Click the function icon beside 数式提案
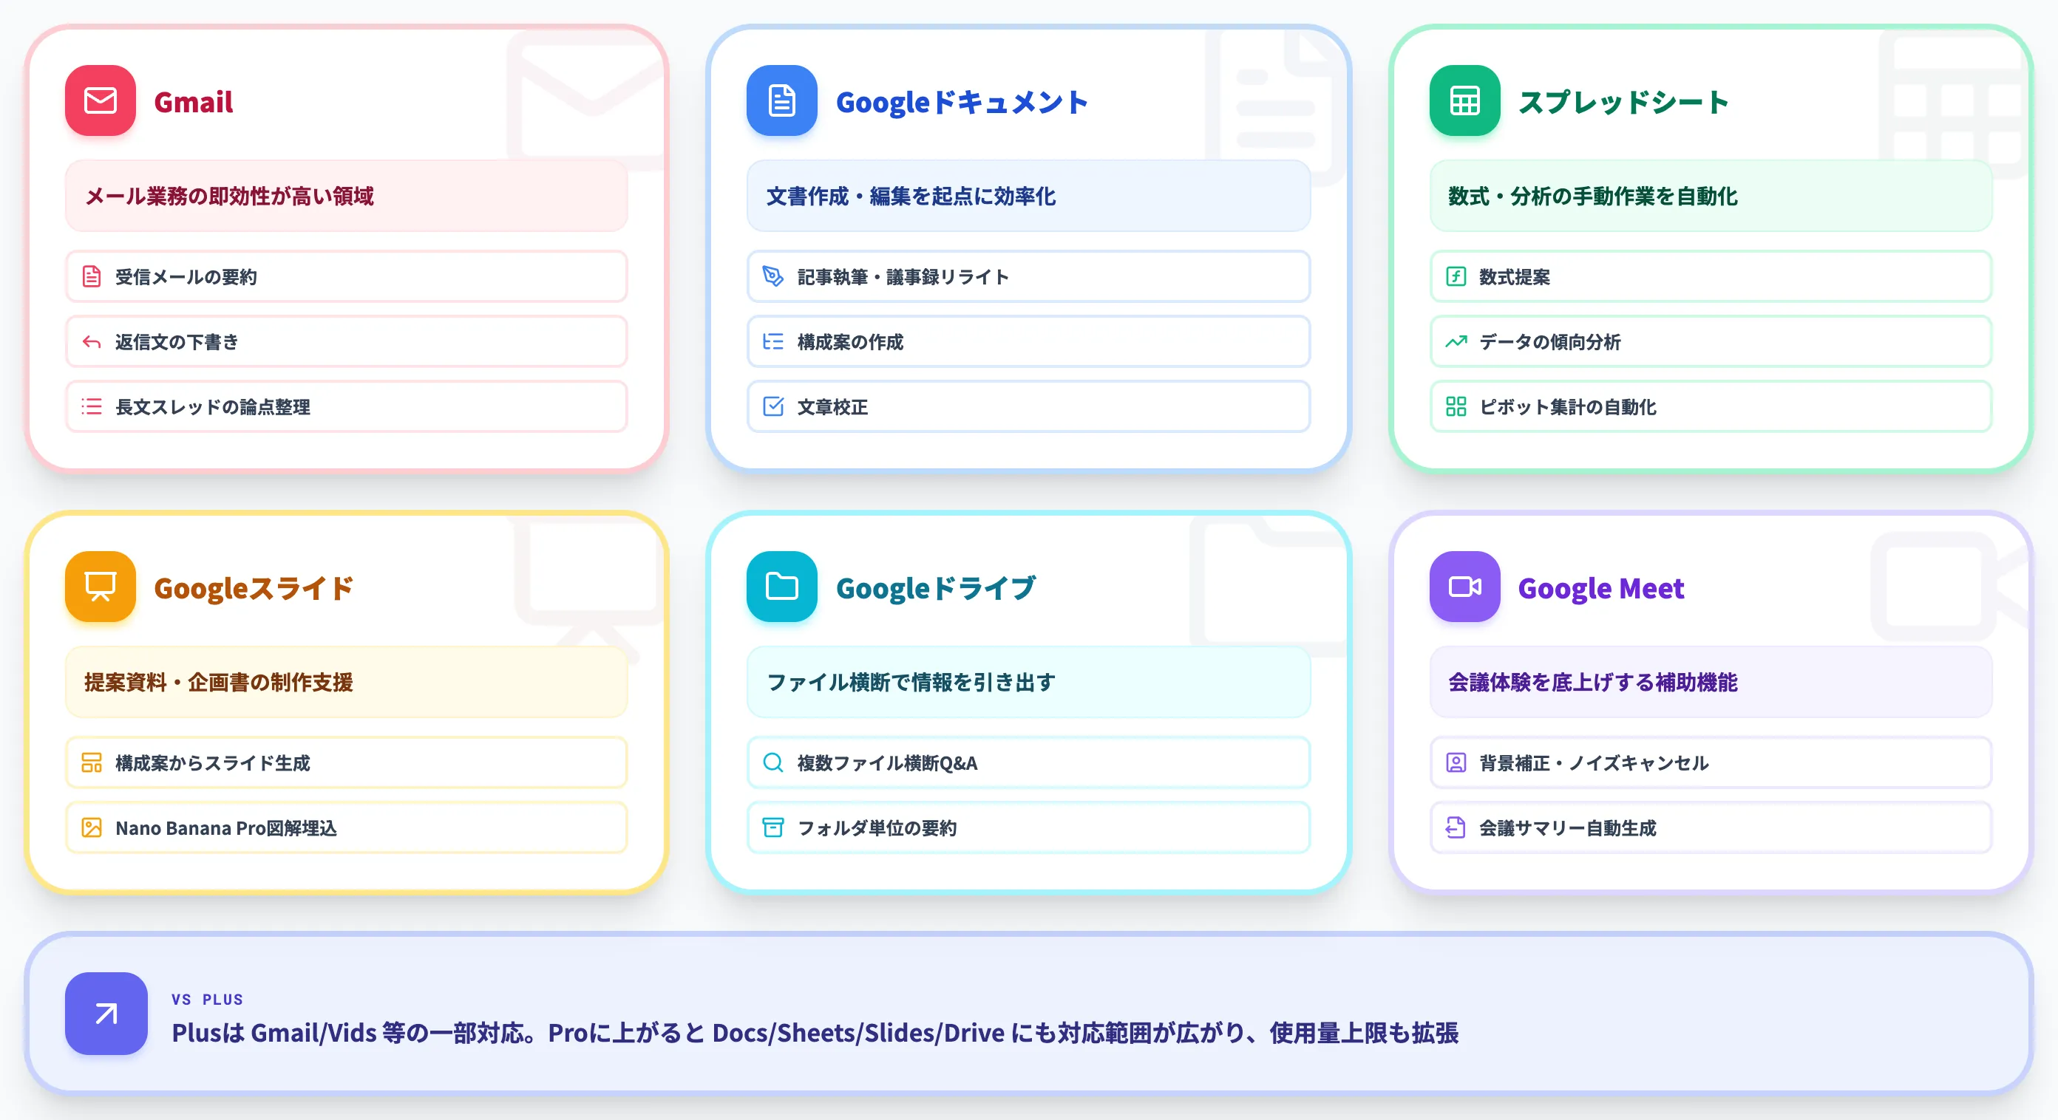 pyautogui.click(x=1456, y=276)
